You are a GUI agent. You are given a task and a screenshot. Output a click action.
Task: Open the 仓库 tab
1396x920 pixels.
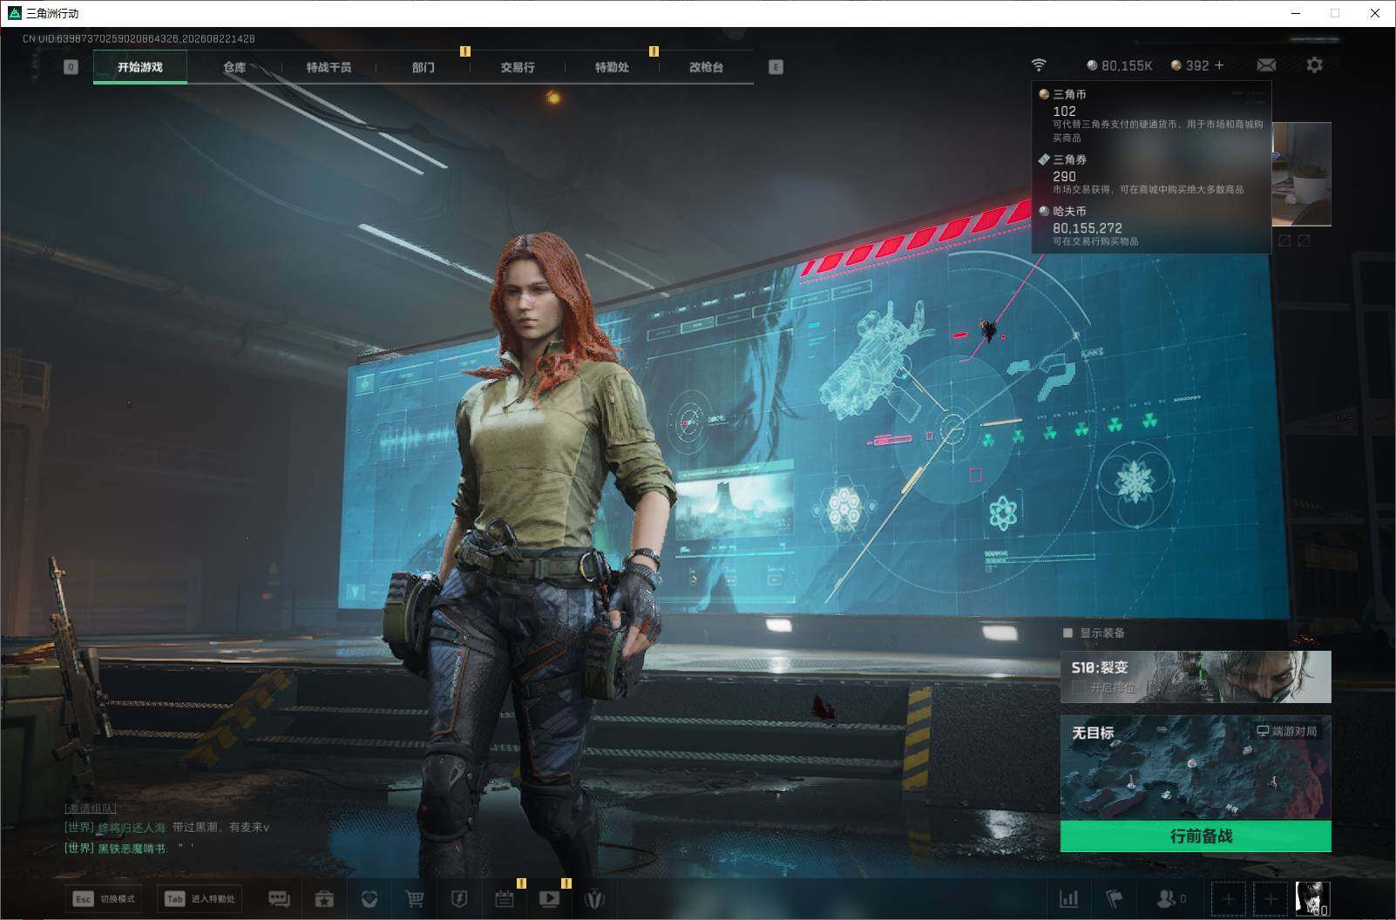pyautogui.click(x=234, y=67)
